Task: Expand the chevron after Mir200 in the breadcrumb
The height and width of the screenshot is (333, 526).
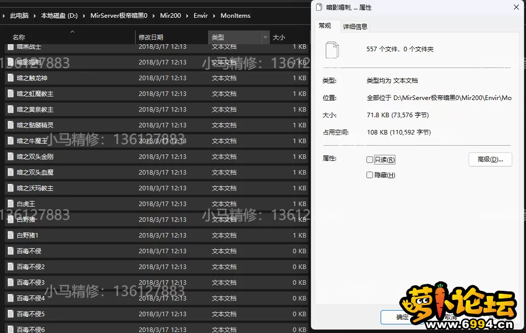Action: point(187,16)
